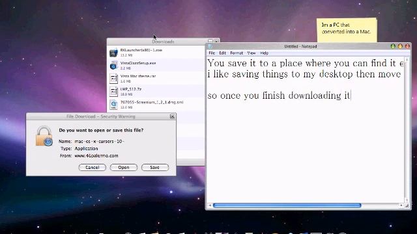
Task: Cancel the file download
Action: coord(93,168)
